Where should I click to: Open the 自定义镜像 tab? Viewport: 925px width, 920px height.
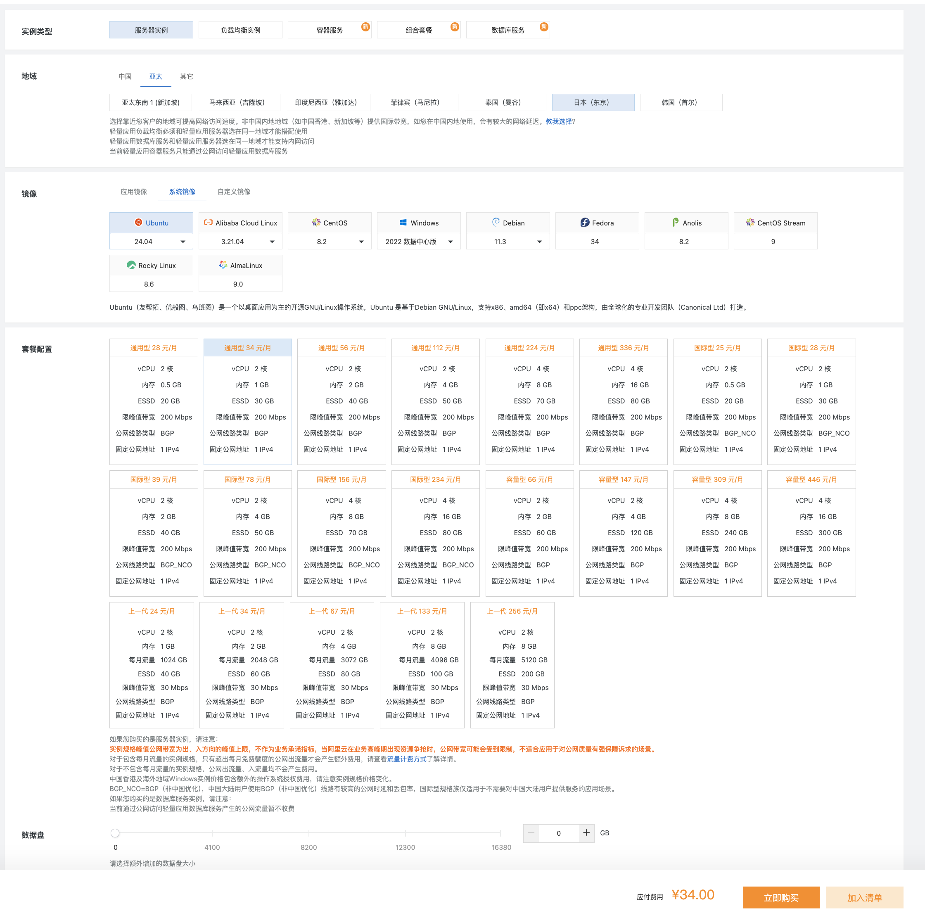click(x=234, y=192)
